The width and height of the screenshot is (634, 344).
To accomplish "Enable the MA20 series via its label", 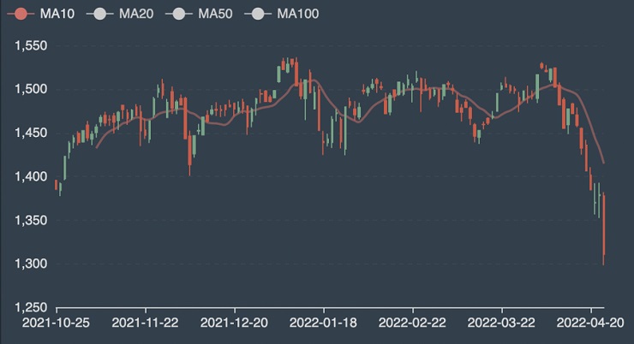I will pyautogui.click(x=135, y=14).
